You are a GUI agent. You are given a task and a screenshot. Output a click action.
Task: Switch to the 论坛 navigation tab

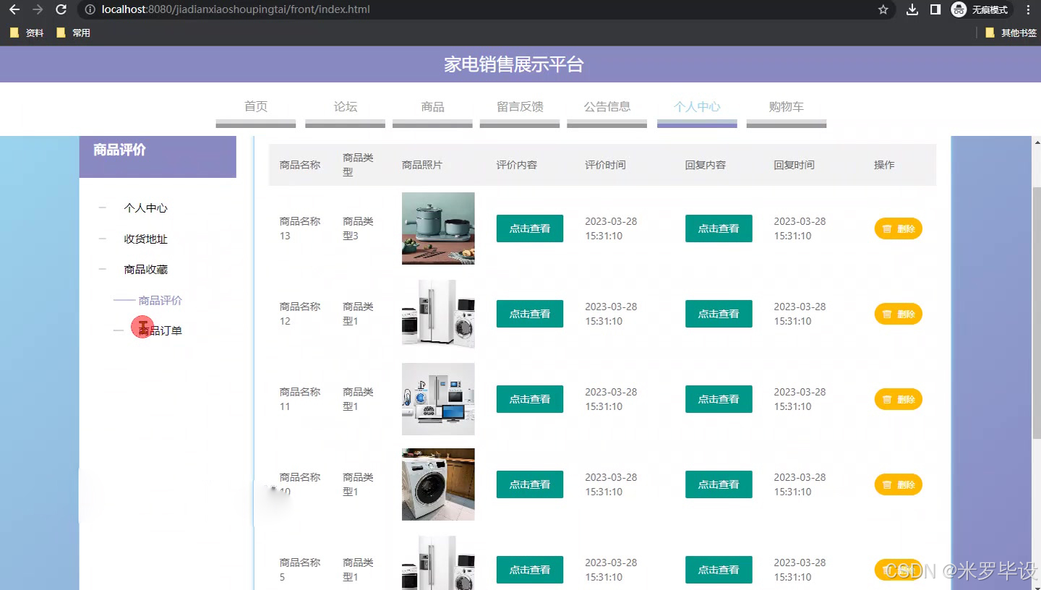(x=345, y=106)
